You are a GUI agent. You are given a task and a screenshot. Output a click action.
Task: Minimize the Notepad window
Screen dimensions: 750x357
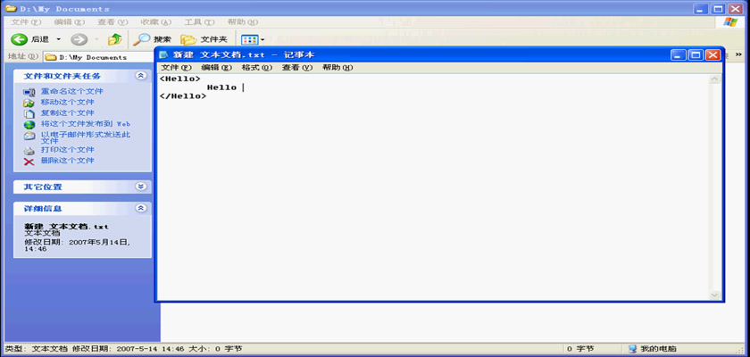click(679, 55)
